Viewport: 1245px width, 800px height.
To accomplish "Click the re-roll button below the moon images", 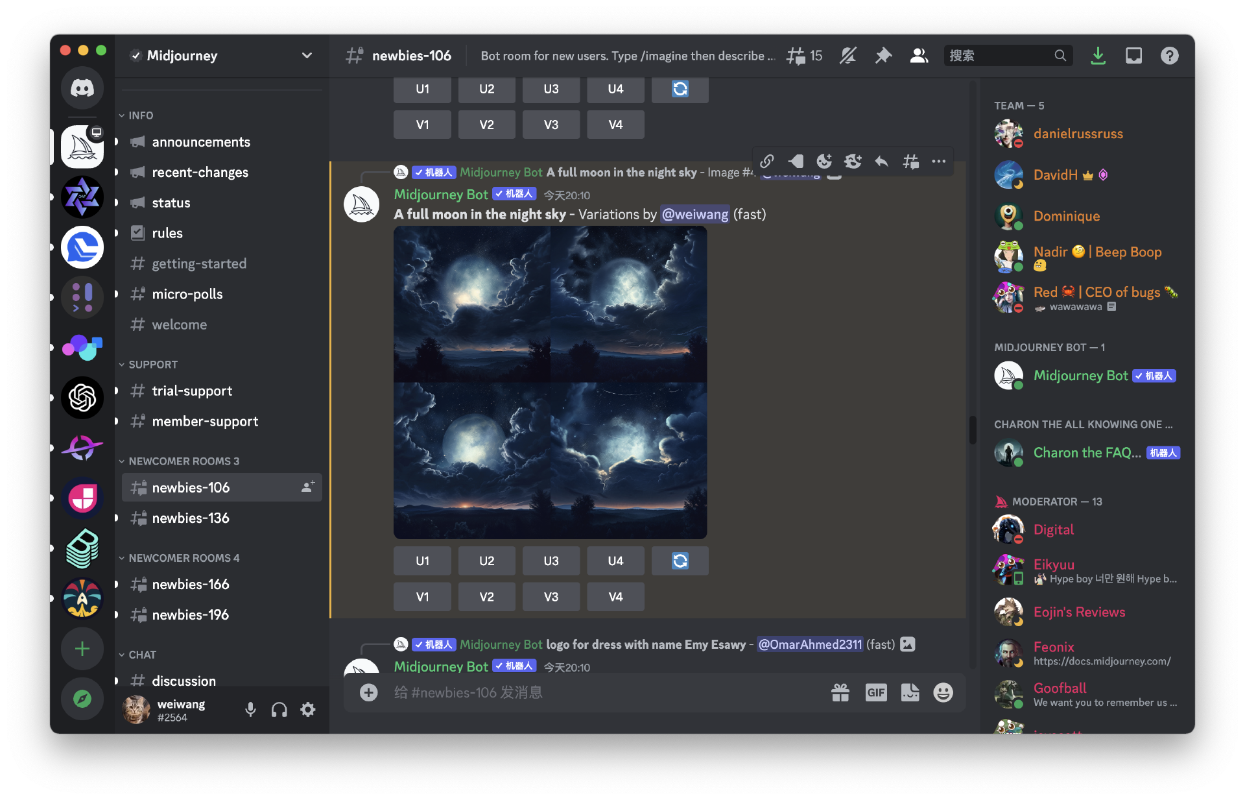I will 680,561.
